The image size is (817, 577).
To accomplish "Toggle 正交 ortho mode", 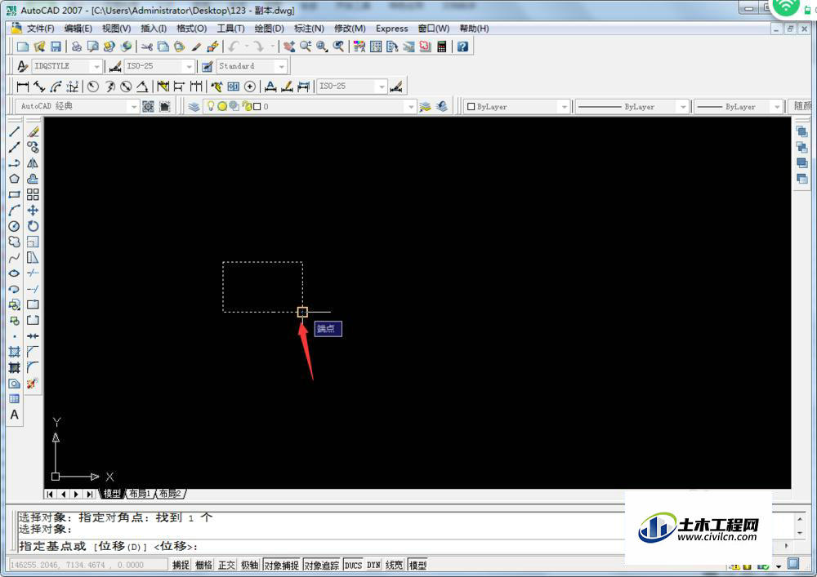I will pos(226,565).
